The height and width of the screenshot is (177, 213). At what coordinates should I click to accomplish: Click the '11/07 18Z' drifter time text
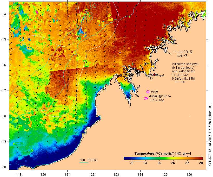pos(157,100)
